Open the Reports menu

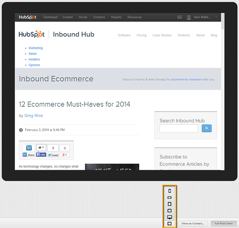pos(116,17)
